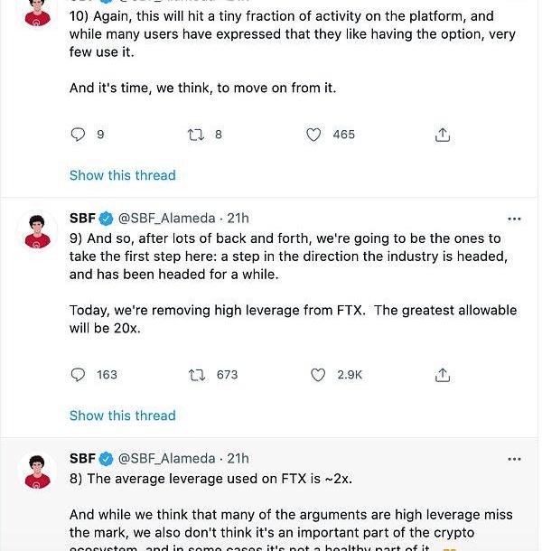Open SBF avatar on tweet 8
This screenshot has height=551, width=542.
coord(37,472)
